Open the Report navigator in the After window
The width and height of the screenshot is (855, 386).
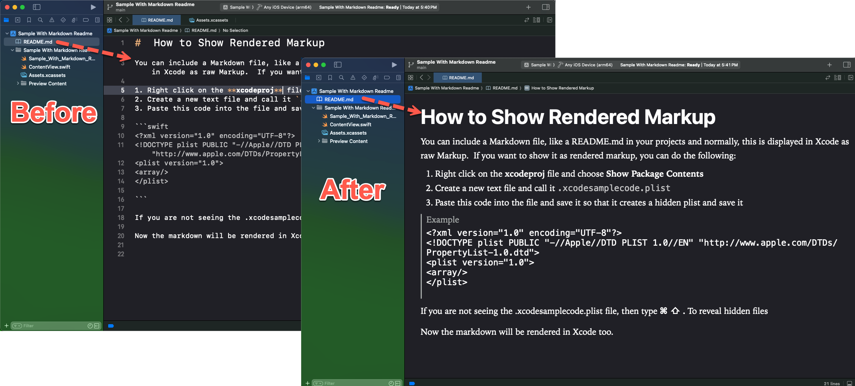[398, 78]
